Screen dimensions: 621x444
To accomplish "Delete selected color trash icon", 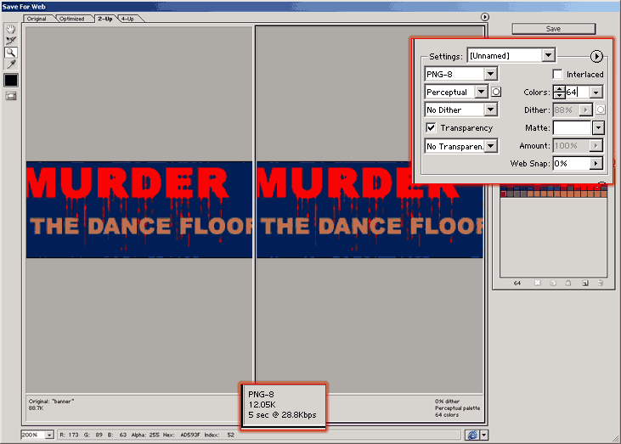I will (x=601, y=283).
